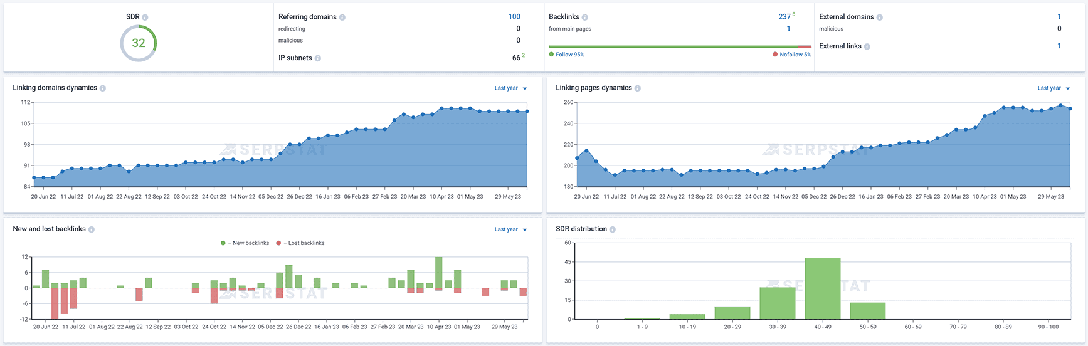Image resolution: width=1088 pixels, height=346 pixels.
Task: Toggle Lost backlinks legend series
Action: [300, 243]
